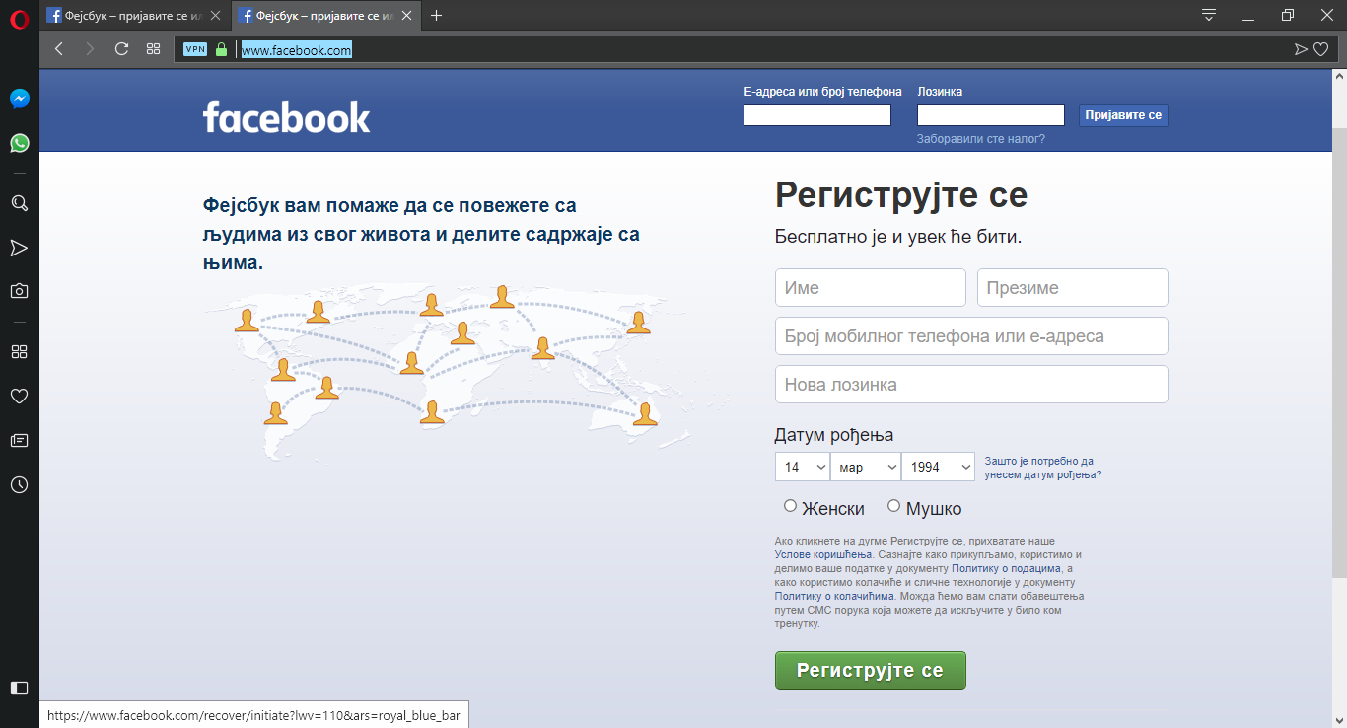1347x728 pixels.
Task: Select the Женски gender radio button
Action: [790, 505]
